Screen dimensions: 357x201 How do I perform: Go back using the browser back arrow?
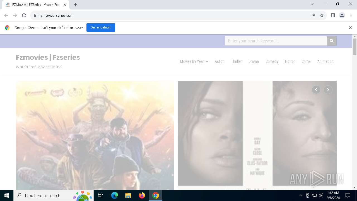click(6, 15)
